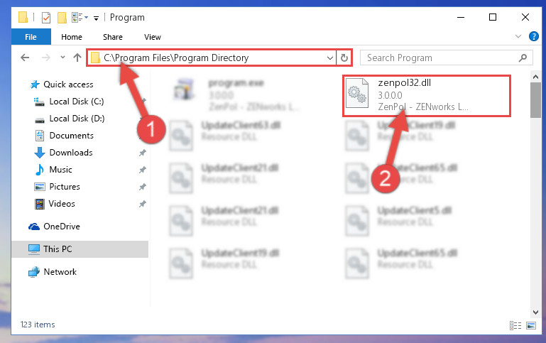Toggle the pin next to Music
This screenshot has width=546, height=343.
pos(143,170)
